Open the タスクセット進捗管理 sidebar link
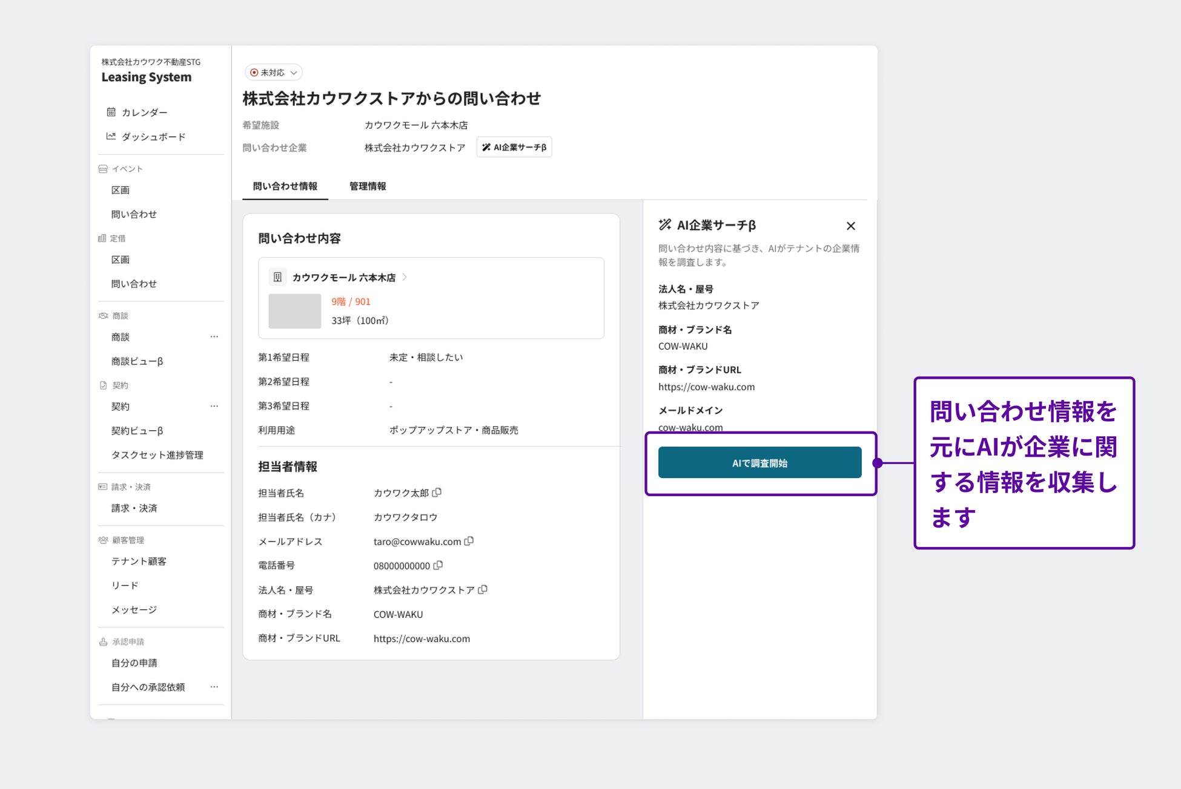This screenshot has height=789, width=1181. [x=157, y=455]
